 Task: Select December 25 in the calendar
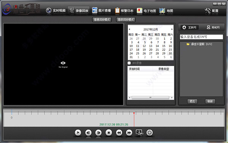(x=138, y=53)
